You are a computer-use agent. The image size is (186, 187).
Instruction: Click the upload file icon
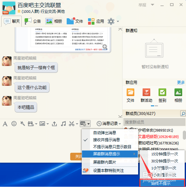click(54, 124)
